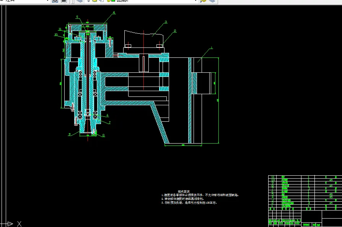Click item number 1 in the parts list
The height and width of the screenshot is (227, 342).
(273, 206)
